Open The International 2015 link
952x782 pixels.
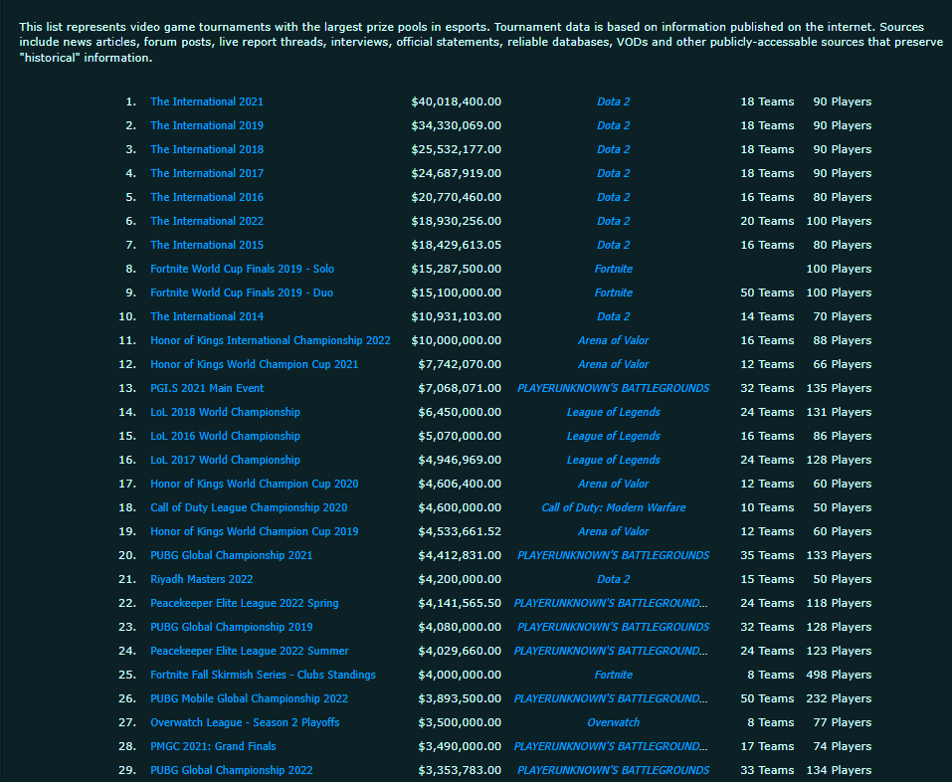pos(207,245)
